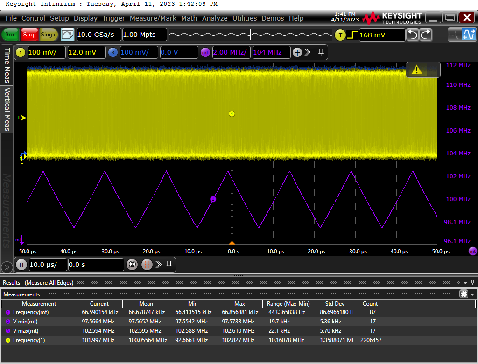This screenshot has height=364, width=478.
Task: Click the 1.00 Mpts memory depth field
Action: click(x=145, y=35)
